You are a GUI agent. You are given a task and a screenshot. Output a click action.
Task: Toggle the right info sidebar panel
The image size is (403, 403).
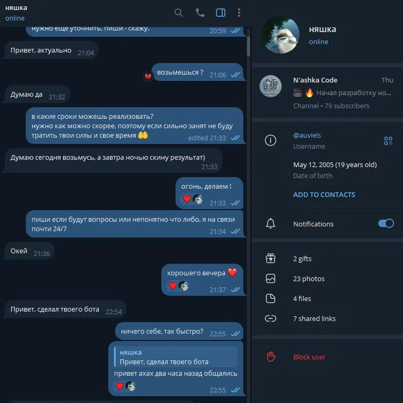tap(221, 13)
